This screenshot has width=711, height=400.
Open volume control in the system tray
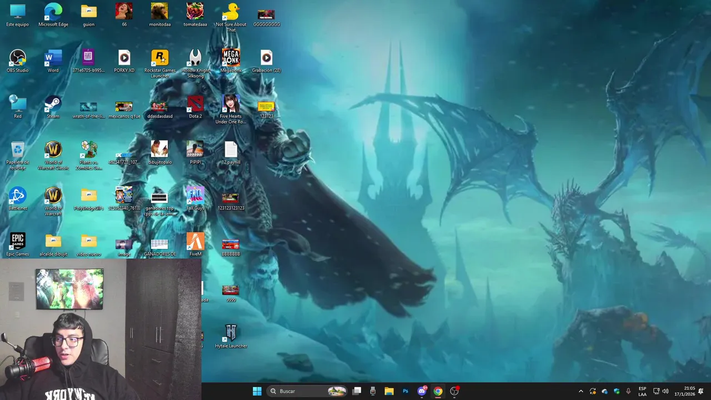(x=665, y=391)
